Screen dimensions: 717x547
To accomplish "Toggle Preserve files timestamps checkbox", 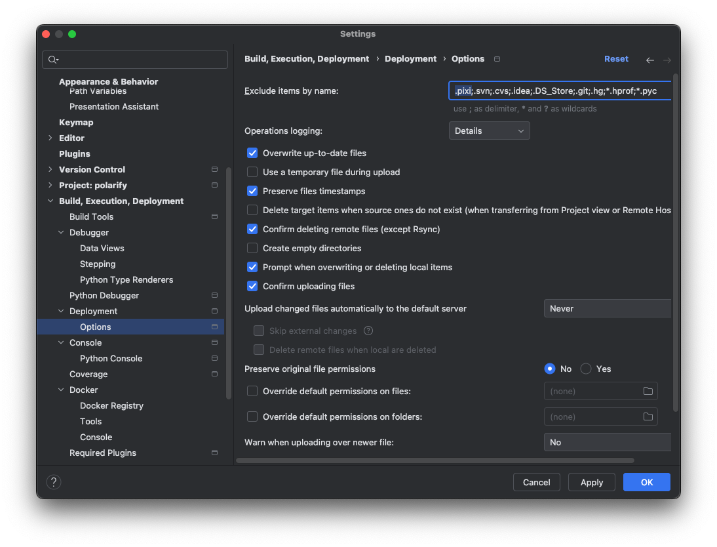I will 252,191.
